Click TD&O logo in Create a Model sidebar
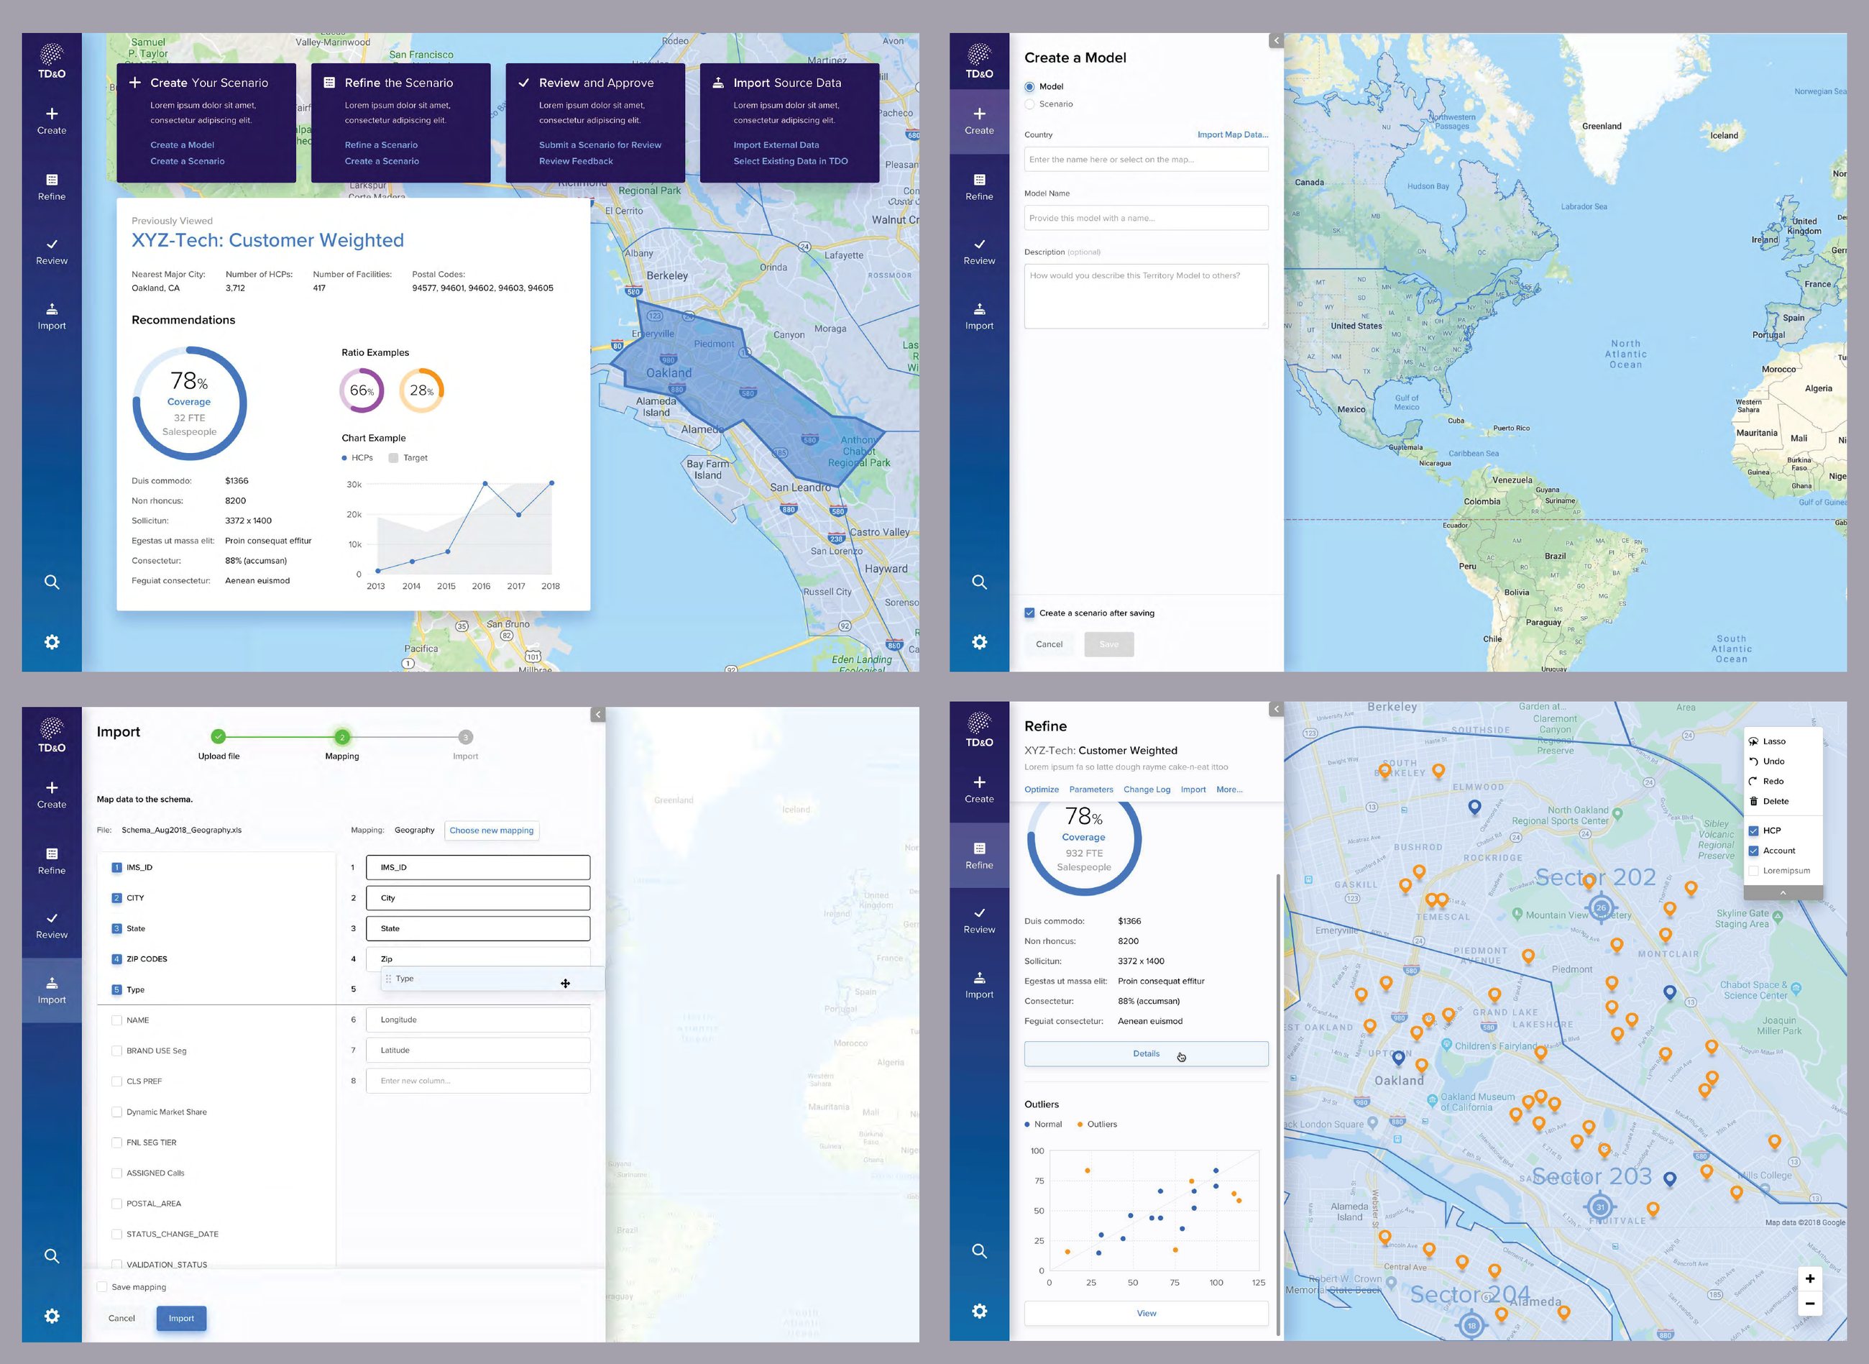1869x1364 pixels. pos(979,60)
